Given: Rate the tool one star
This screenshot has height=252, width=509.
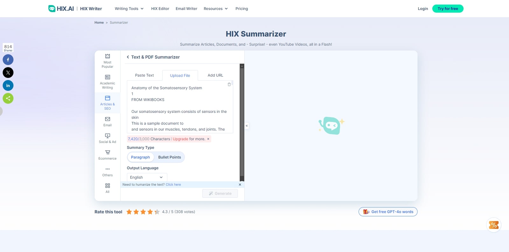Looking at the screenshot, I should click(129, 212).
